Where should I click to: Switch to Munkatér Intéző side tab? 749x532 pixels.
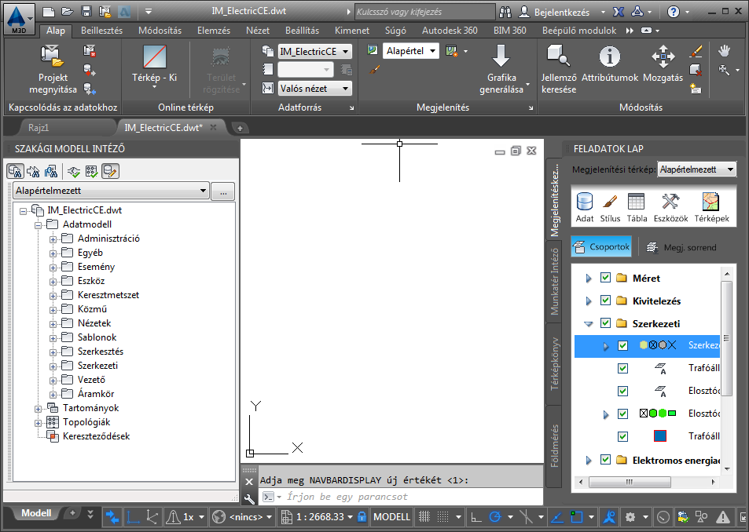554,281
